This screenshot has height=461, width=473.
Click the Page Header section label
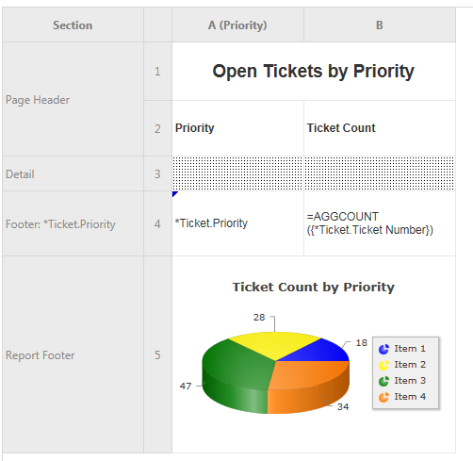coord(38,100)
